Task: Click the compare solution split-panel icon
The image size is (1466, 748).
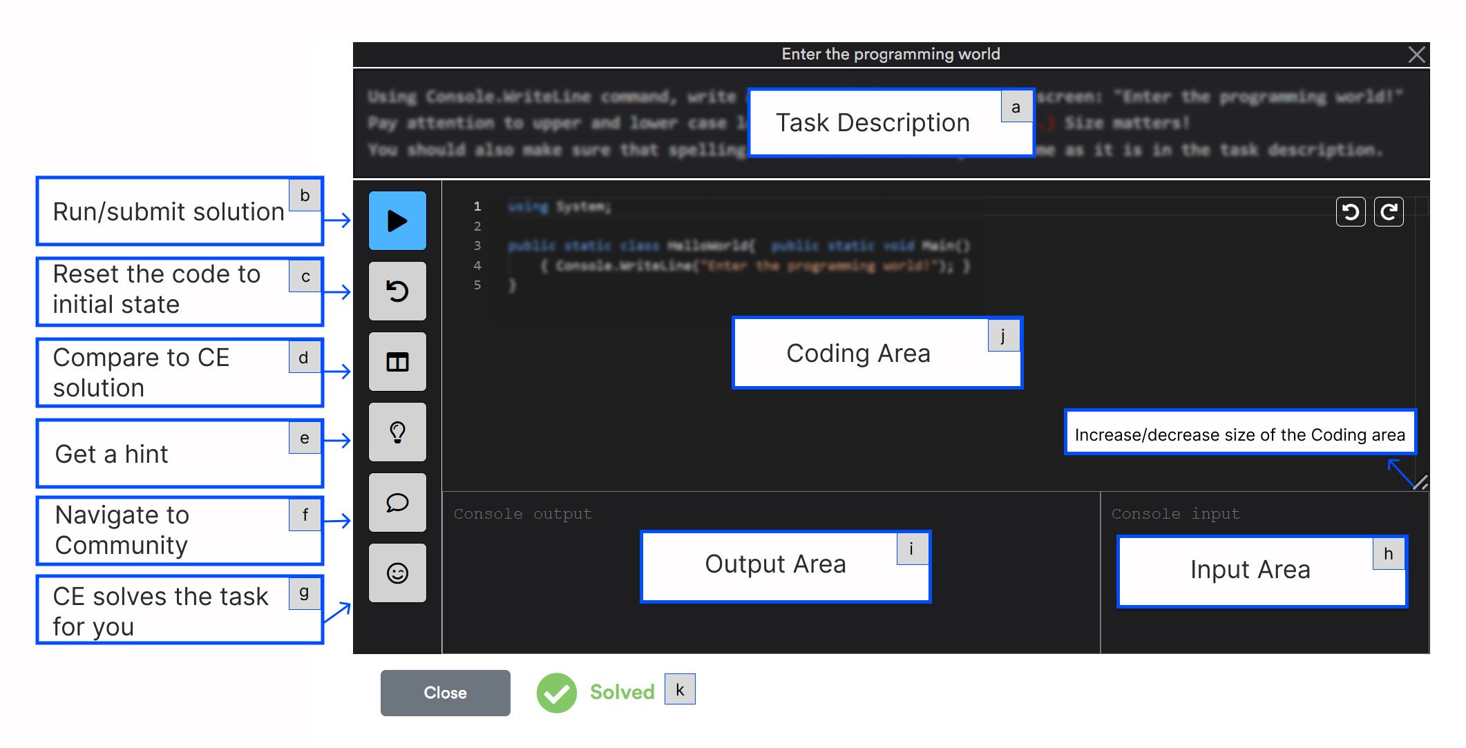Action: (x=397, y=362)
